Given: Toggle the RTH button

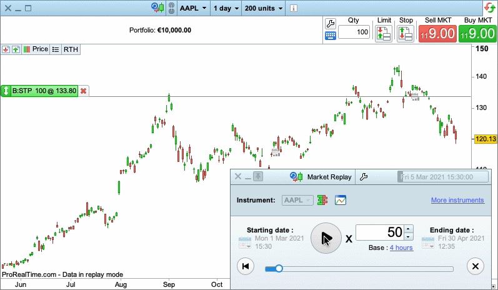Looking at the screenshot, I should tap(71, 49).
